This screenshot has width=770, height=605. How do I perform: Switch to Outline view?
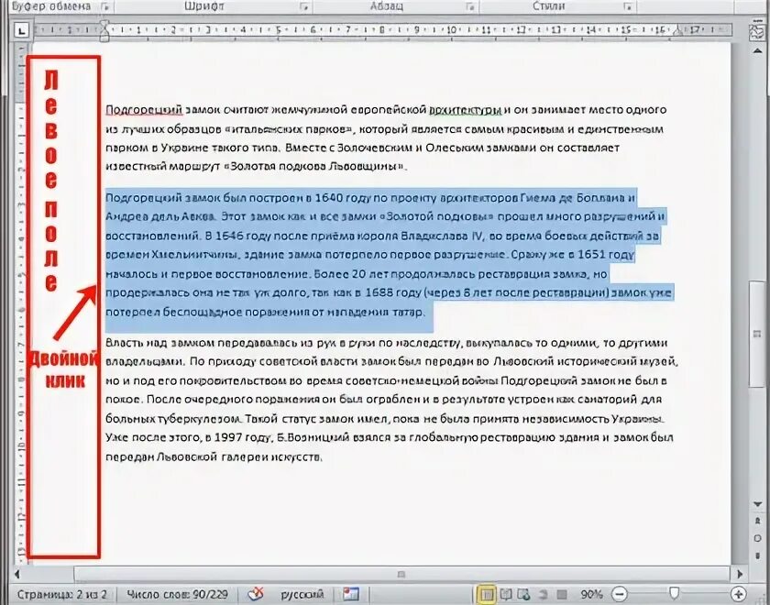click(543, 595)
